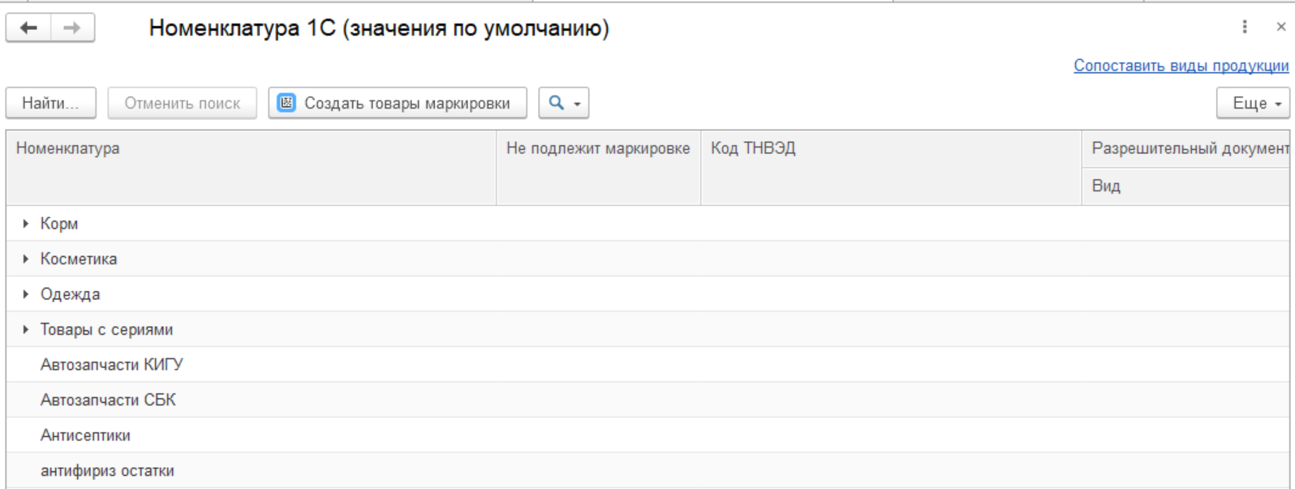This screenshot has width=1295, height=489.
Task: Expand the Корм group
Action: tap(26, 224)
